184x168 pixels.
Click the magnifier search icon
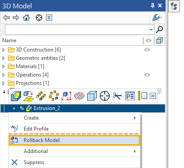(159, 29)
